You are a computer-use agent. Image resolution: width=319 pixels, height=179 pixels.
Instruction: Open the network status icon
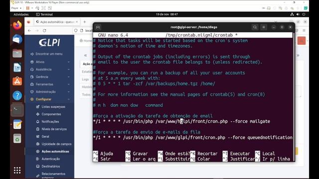pos(292,14)
